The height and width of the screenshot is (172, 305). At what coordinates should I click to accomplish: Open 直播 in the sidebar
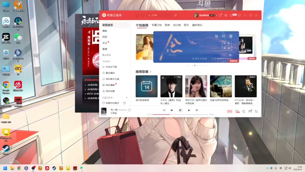coord(105,49)
